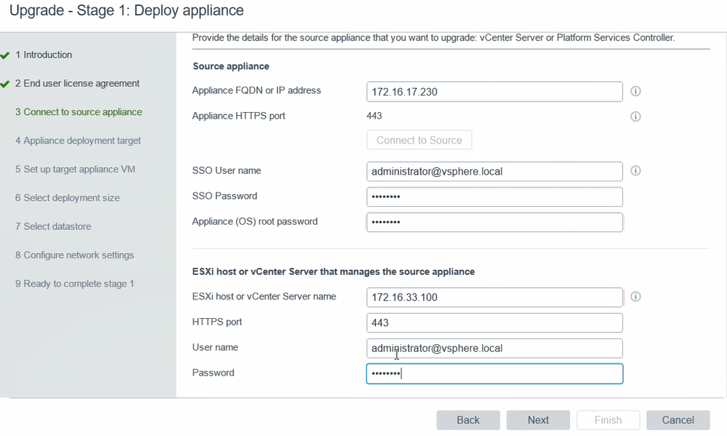
Task: Focus the Appliance FQDN or IP address field
Action: (x=494, y=92)
